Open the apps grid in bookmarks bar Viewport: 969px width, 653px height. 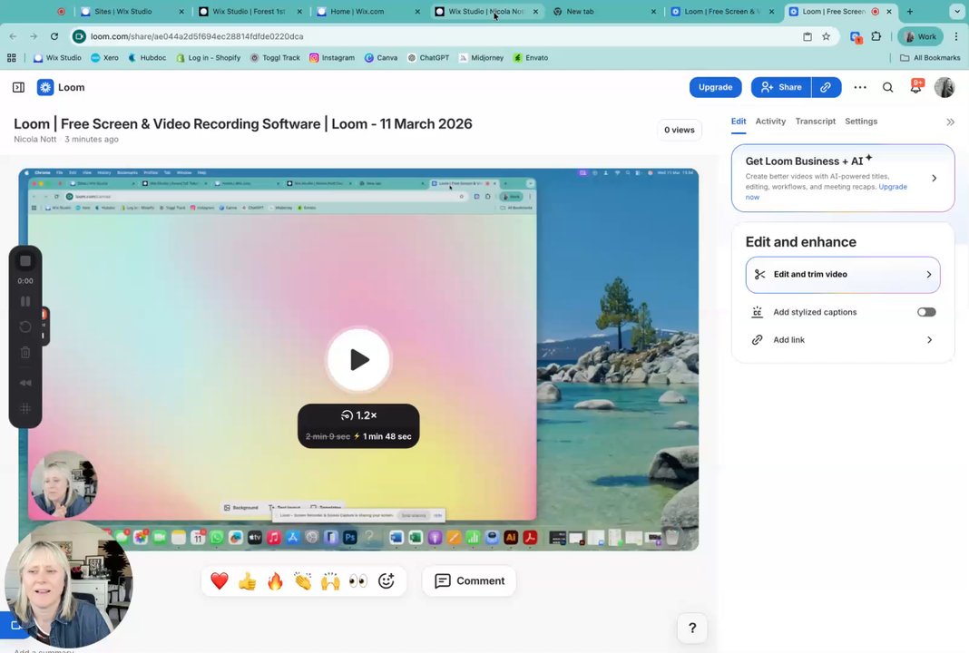coord(11,57)
